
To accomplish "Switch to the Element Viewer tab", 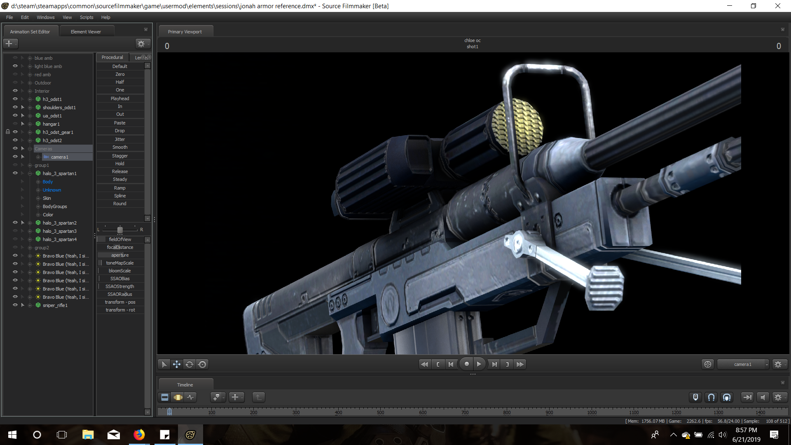I will click(x=86, y=32).
